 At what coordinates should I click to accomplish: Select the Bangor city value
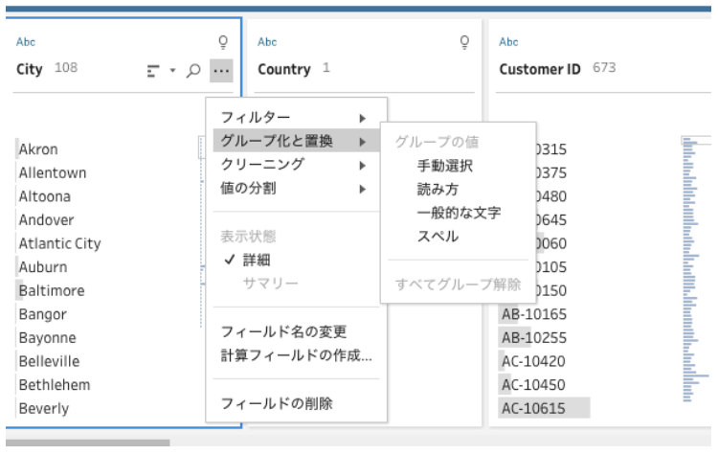pyautogui.click(x=42, y=314)
